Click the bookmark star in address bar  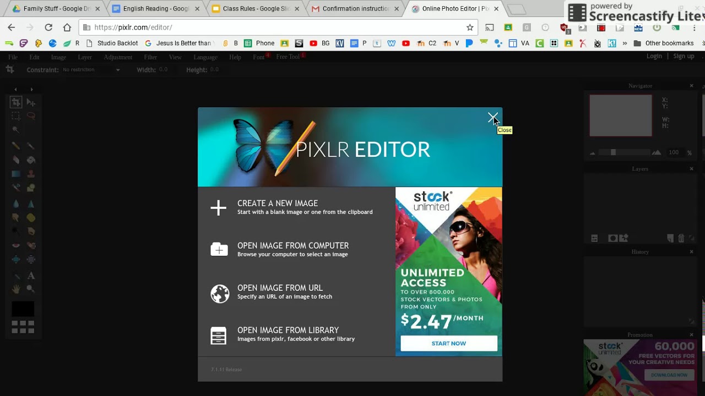(x=470, y=28)
